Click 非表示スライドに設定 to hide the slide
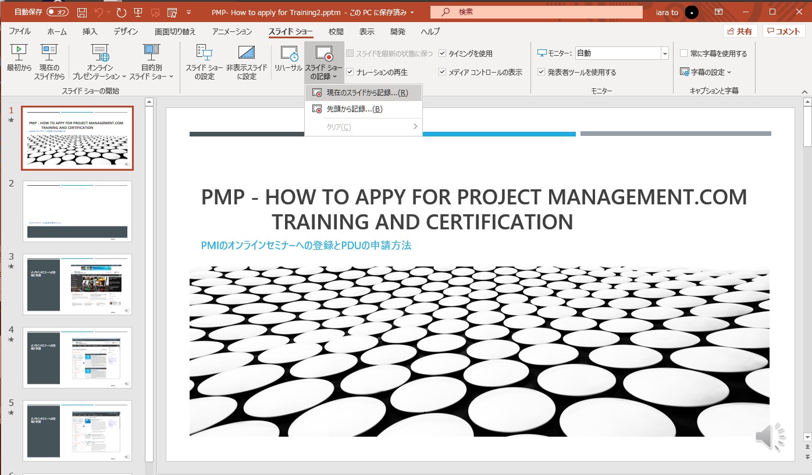 pyautogui.click(x=247, y=62)
